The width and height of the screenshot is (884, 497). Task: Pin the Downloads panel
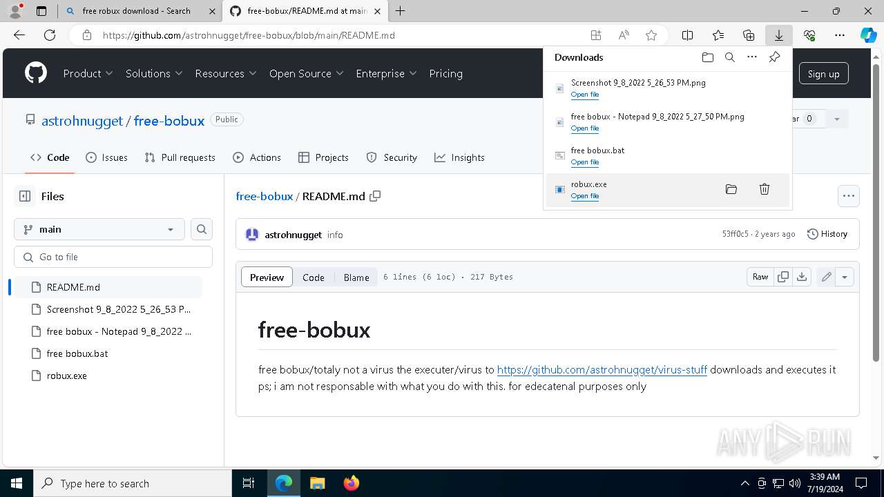click(774, 57)
